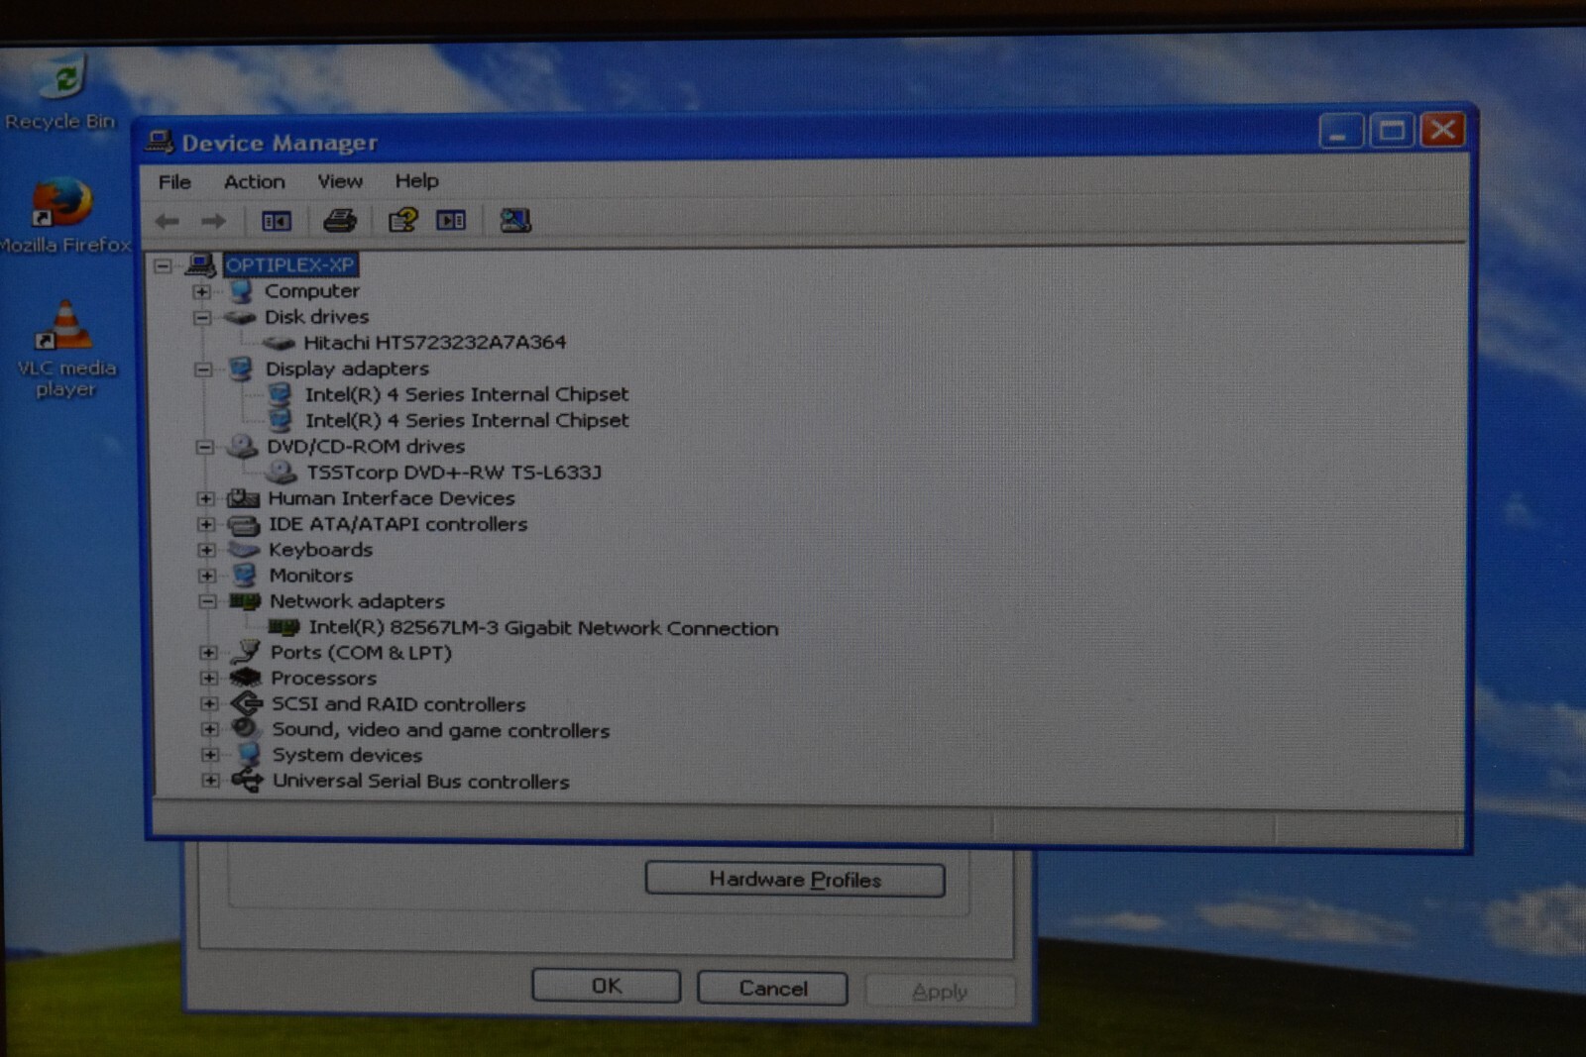Click the IDE ATA/ATAPI controllers icon
This screenshot has height=1057, width=1586.
[243, 524]
